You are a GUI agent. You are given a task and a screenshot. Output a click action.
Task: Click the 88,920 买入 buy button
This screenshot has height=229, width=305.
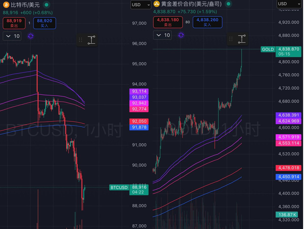pos(44,23)
